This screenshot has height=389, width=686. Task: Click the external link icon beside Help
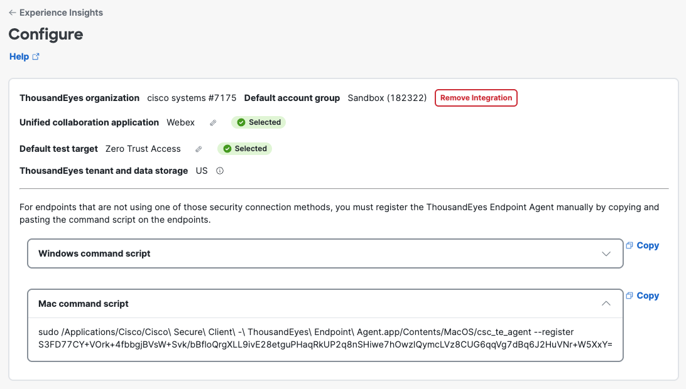point(36,56)
